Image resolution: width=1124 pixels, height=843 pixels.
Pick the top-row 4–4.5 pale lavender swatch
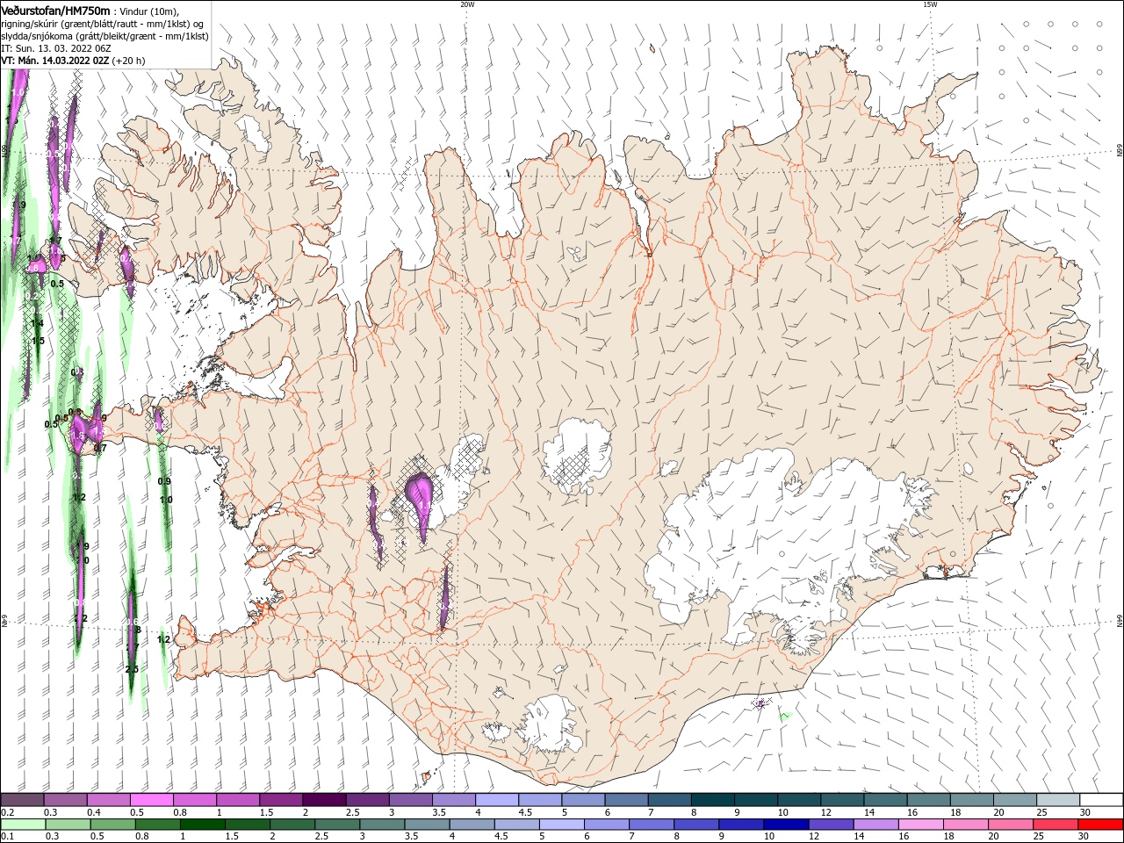coord(497,800)
